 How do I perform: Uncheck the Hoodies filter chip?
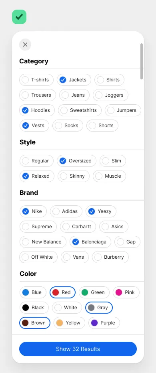(37, 110)
